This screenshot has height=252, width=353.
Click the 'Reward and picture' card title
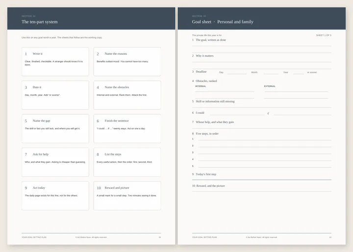pyautogui.click(x=117, y=188)
